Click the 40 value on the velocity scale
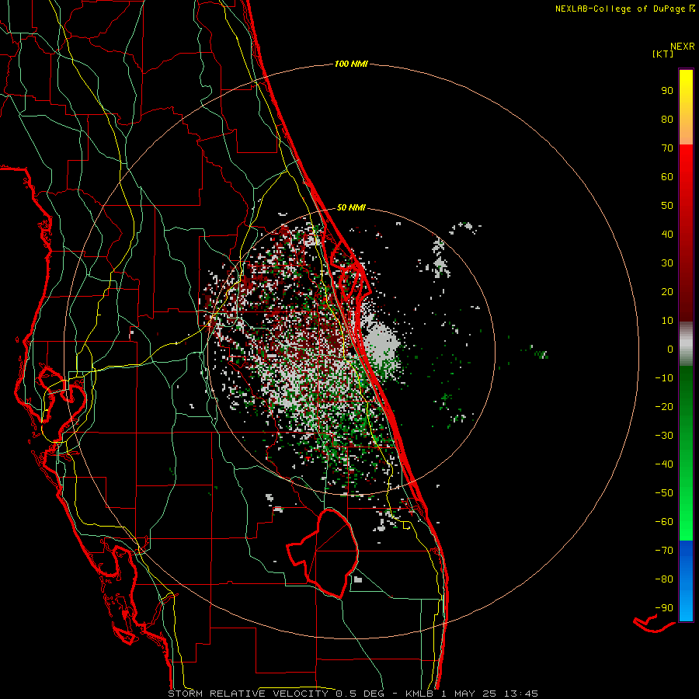The height and width of the screenshot is (699, 699). point(667,235)
